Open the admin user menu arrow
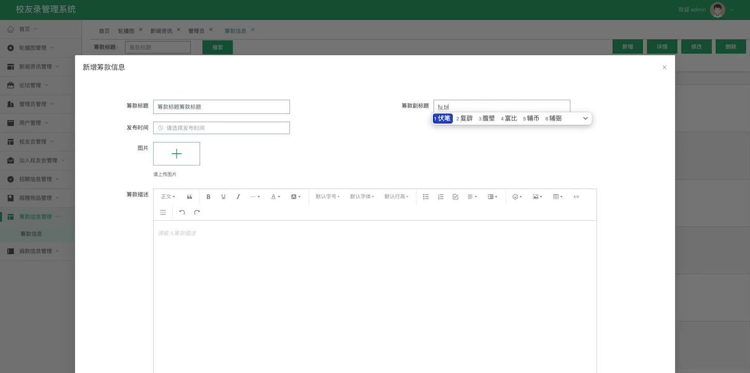This screenshot has height=373, width=750. point(732,10)
